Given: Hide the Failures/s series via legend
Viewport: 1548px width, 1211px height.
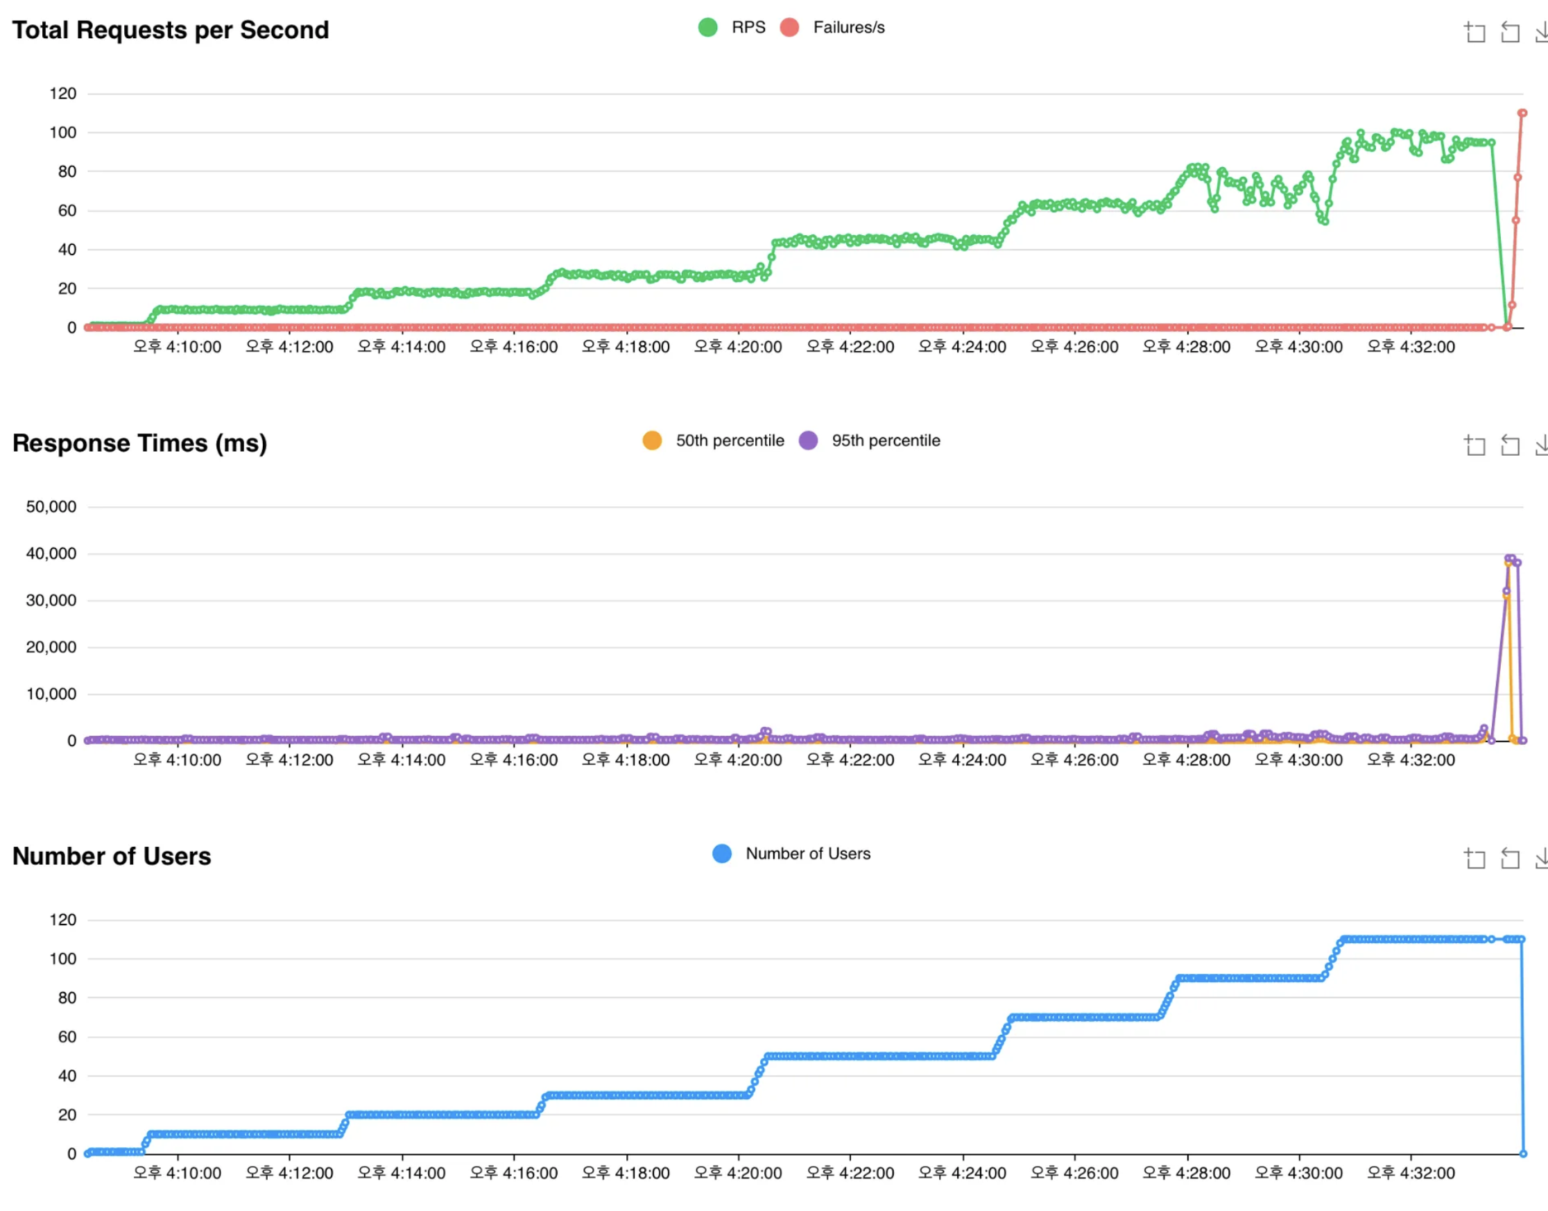Looking at the screenshot, I should coord(848,28).
